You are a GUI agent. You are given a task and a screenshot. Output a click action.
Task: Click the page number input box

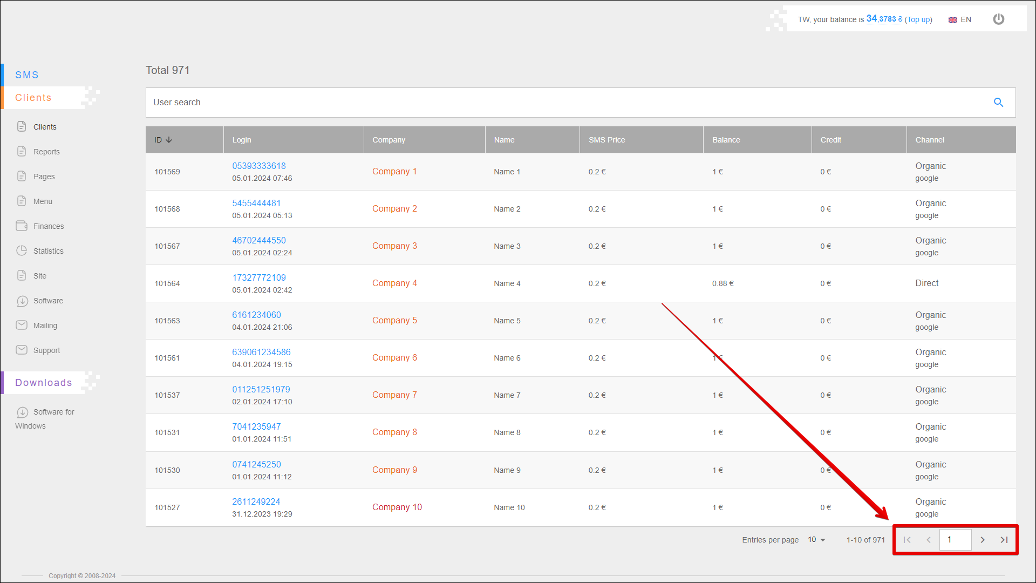(955, 540)
